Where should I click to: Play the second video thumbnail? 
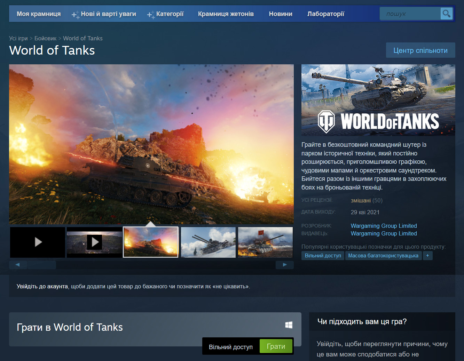coord(94,242)
